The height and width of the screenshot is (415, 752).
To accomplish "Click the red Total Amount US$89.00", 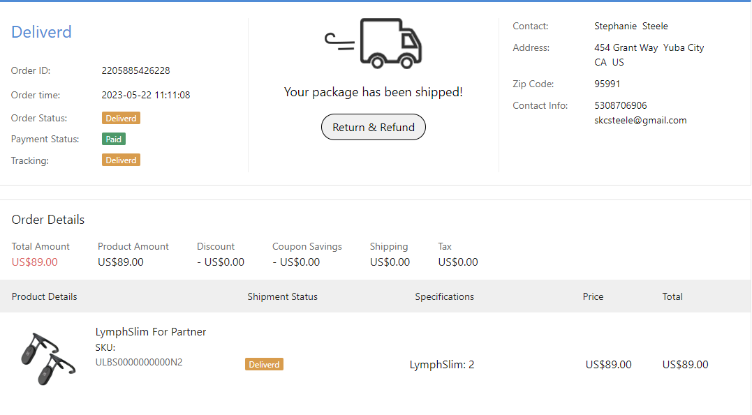I will tap(35, 262).
